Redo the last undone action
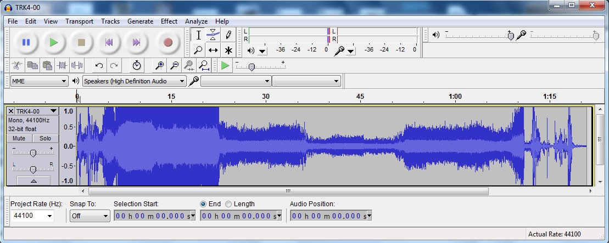 (114, 65)
